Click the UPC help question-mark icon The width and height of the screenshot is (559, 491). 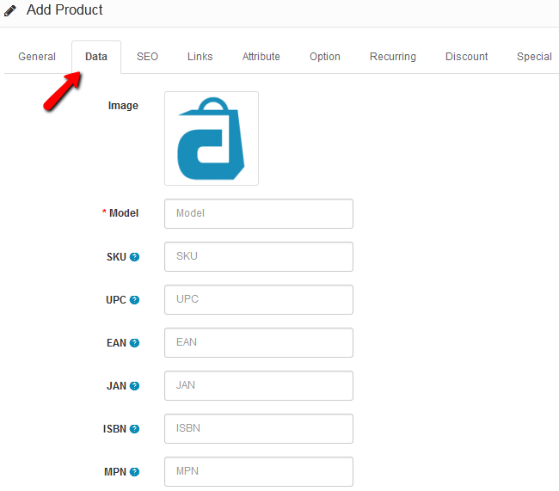tap(134, 300)
